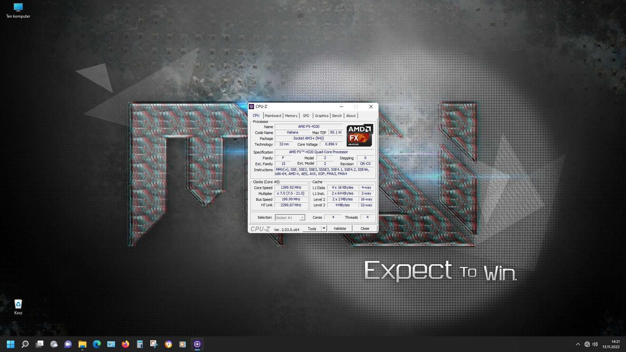Expand the Tools dropdown arrow
626x352 pixels.
pos(324,229)
